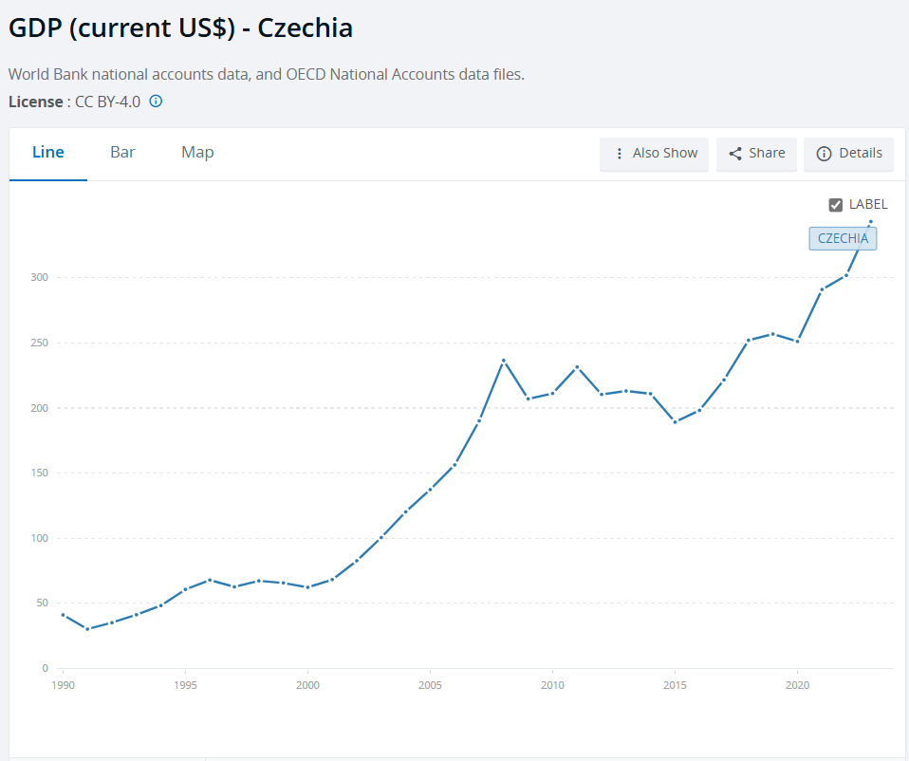Toggle the LABEL checkbox
Viewport: 909px width, 761px height.
tap(836, 204)
